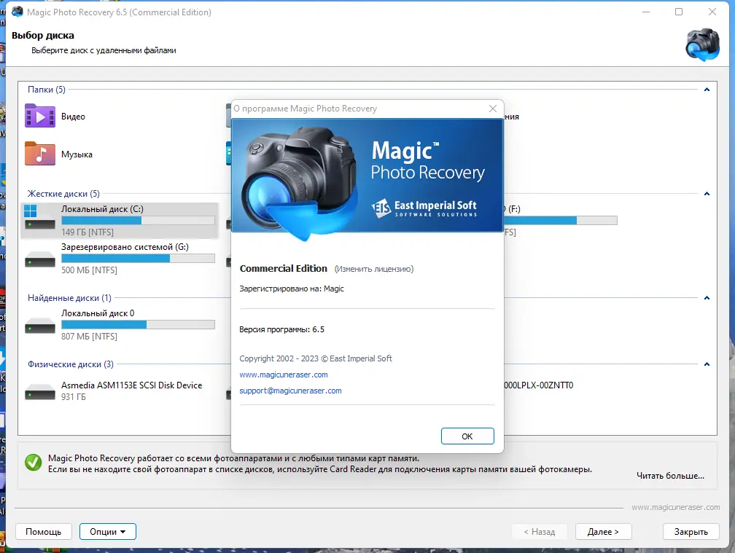Image resolution: width=735 pixels, height=553 pixels.
Task: Click the Жесткие диски (5) section header
Action: pyautogui.click(x=63, y=193)
